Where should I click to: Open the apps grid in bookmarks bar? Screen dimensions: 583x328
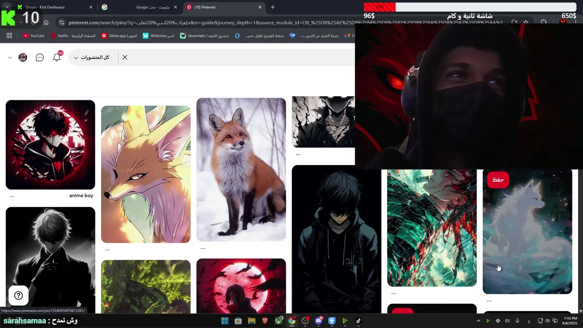(x=9, y=36)
